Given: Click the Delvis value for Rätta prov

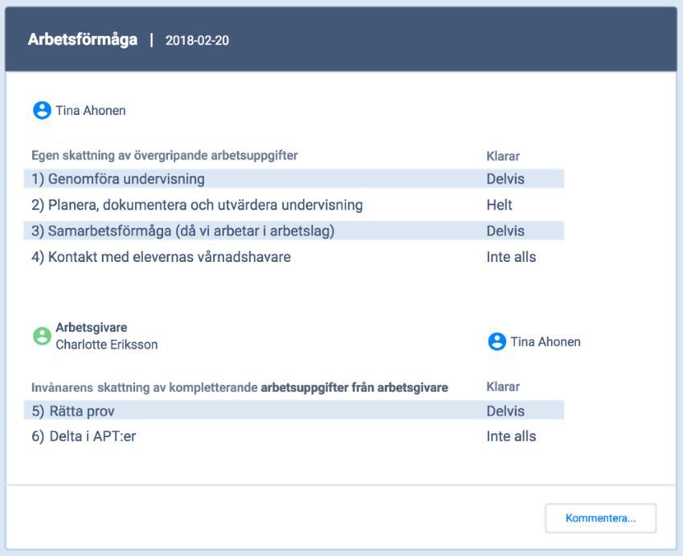Looking at the screenshot, I should (x=505, y=411).
